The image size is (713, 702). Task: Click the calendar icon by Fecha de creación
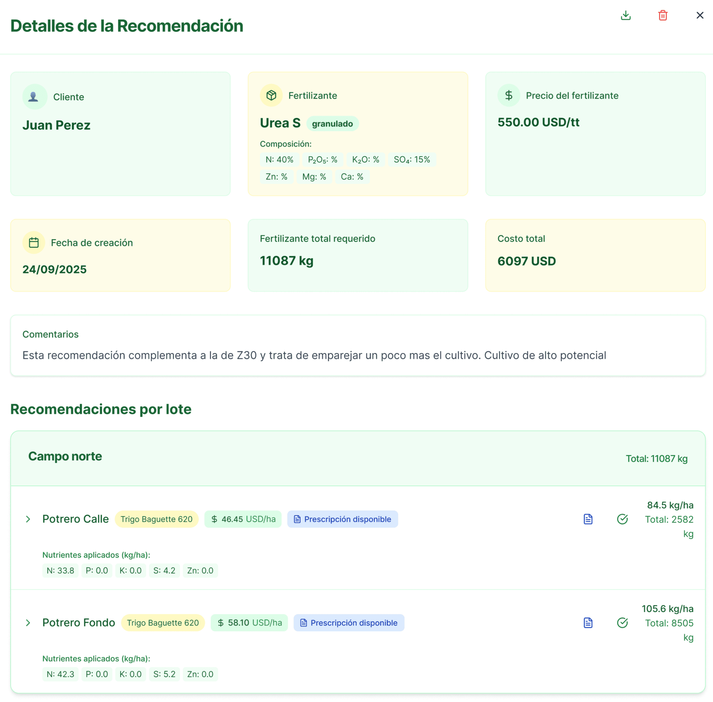34,242
